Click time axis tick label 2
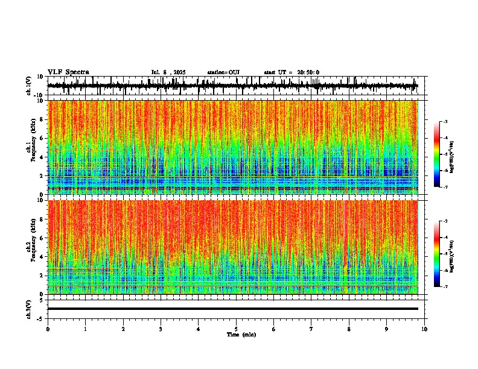Image resolution: width=478 pixels, height=369 pixels. pos(123,329)
